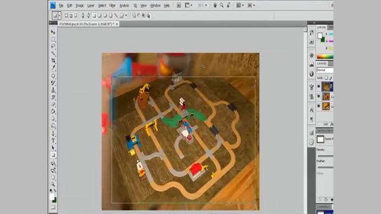Open the Normal blend mode dropdown
Image resolution: width=381 pixels, height=214 pixels.
tap(325, 70)
